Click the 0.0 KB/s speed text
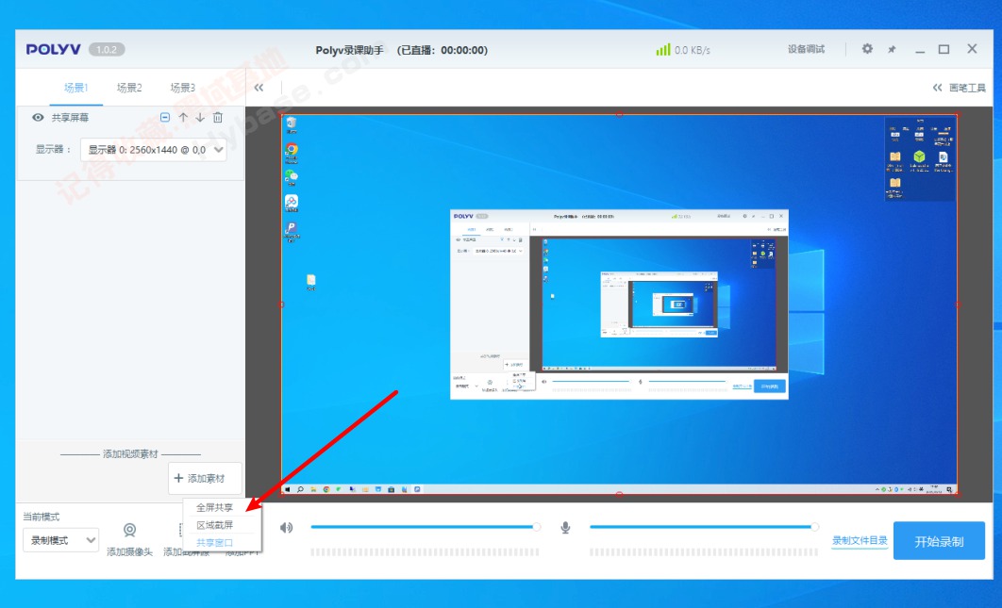The width and height of the screenshot is (1002, 608). coord(693,50)
